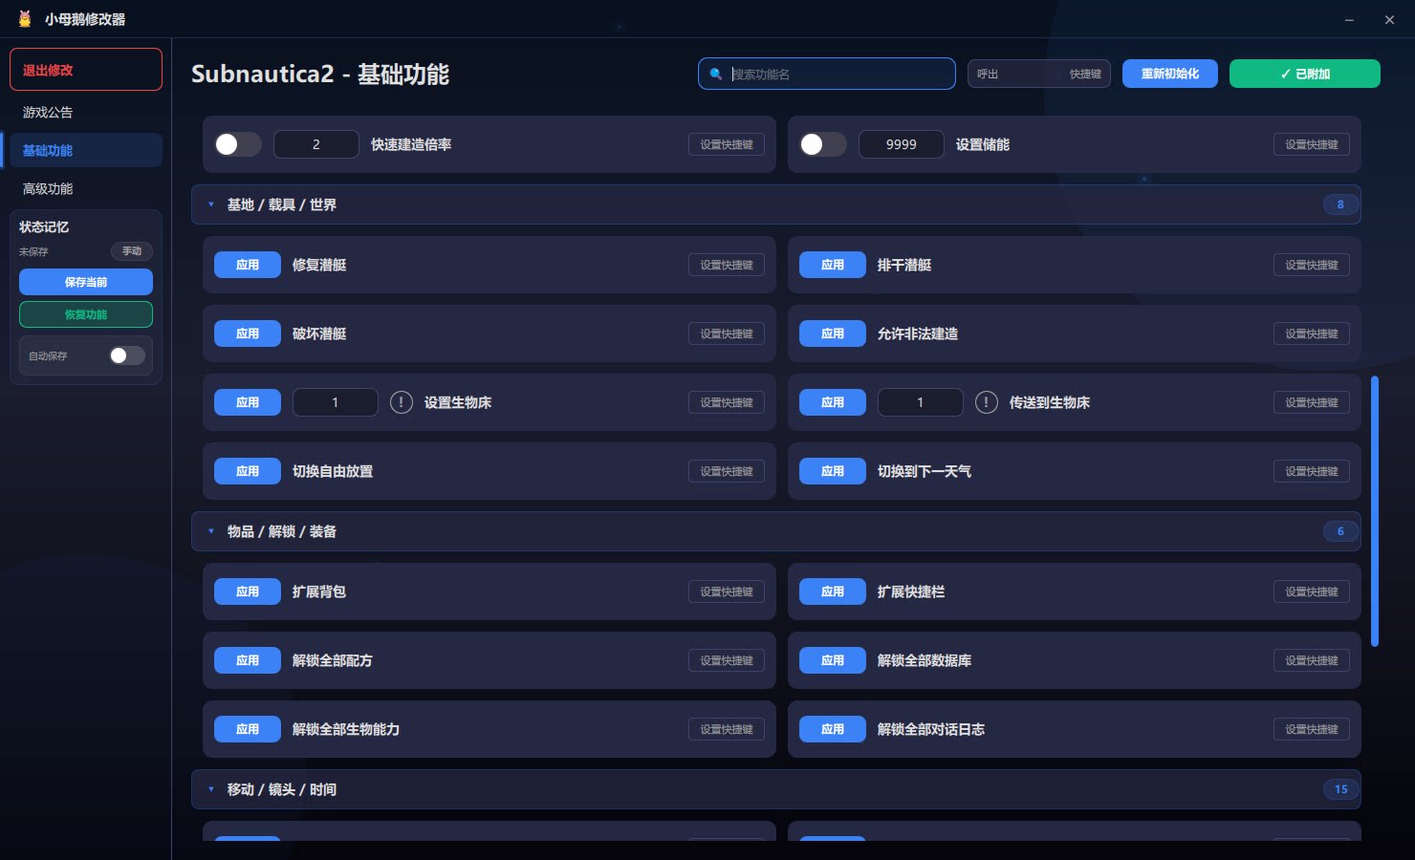Set hotkey for 解锁全部生物能力
The image size is (1415, 860).
tap(727, 729)
